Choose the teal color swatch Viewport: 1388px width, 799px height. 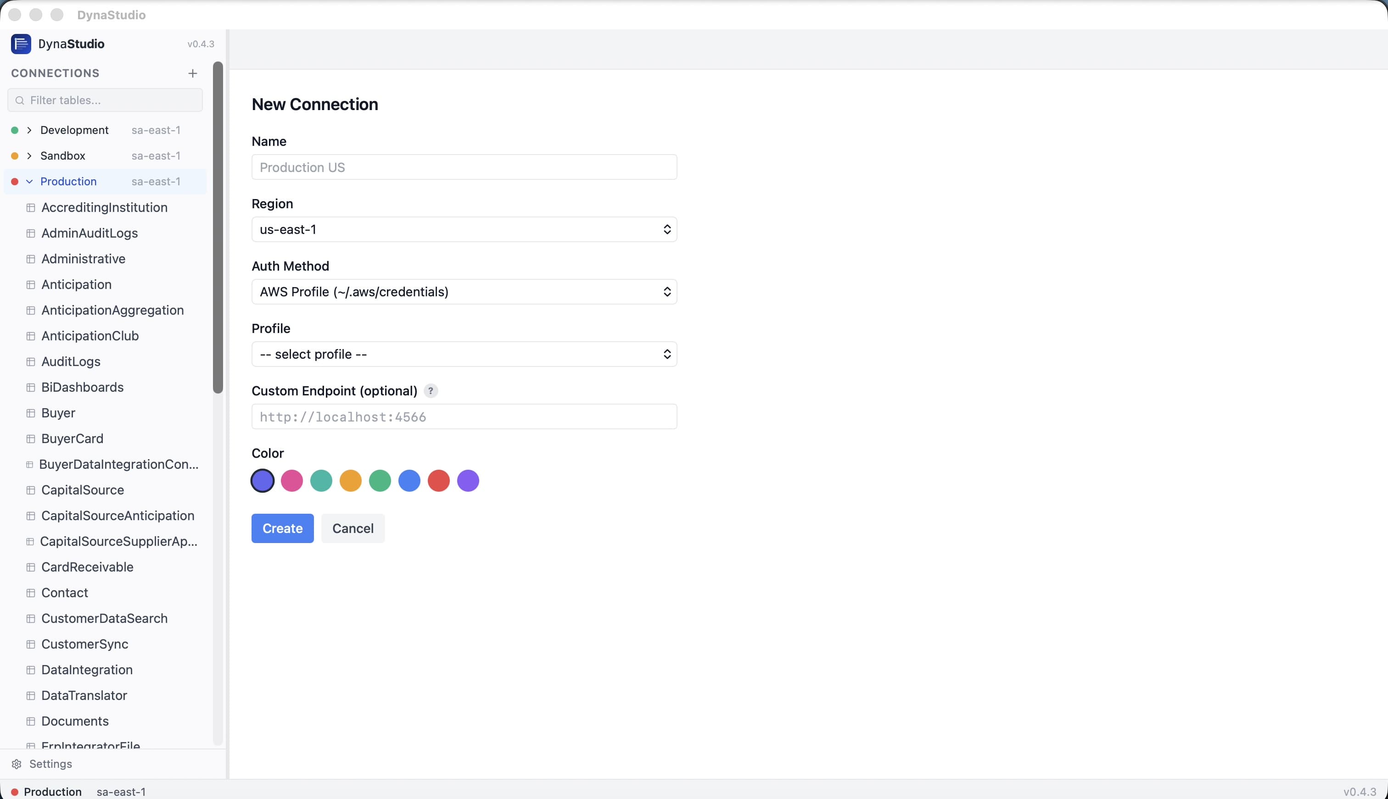pyautogui.click(x=321, y=481)
